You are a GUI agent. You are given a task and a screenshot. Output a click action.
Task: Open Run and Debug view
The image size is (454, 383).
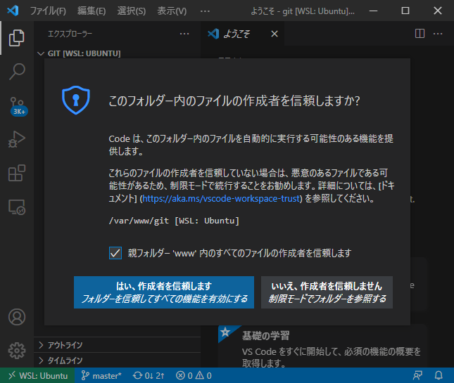click(16, 139)
